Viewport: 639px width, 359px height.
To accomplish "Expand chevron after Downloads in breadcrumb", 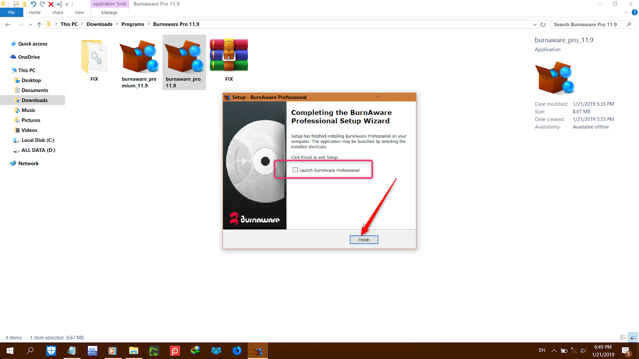I will coord(117,24).
